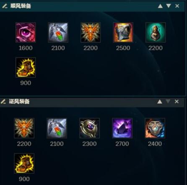
Task: Edit the 逆风装备 block name with pencil
Action: tap(3, 101)
